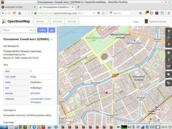172x129 pixels.
Task: Bookmark this page with the star icon
Action: (x=103, y=13)
